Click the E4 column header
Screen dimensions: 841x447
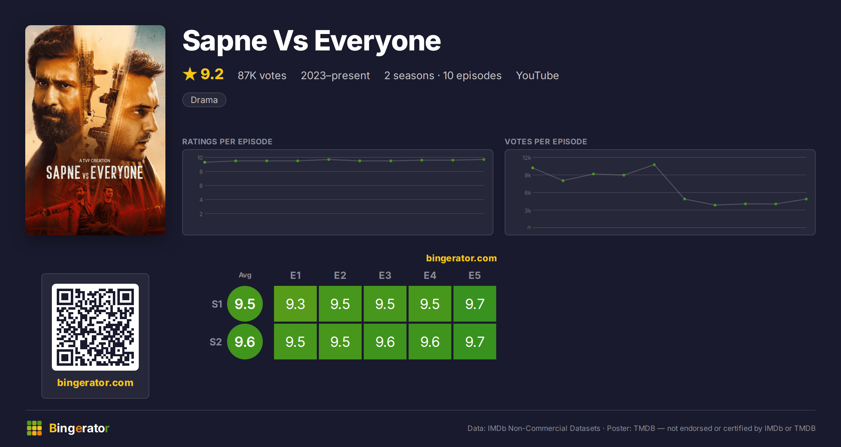(x=430, y=275)
